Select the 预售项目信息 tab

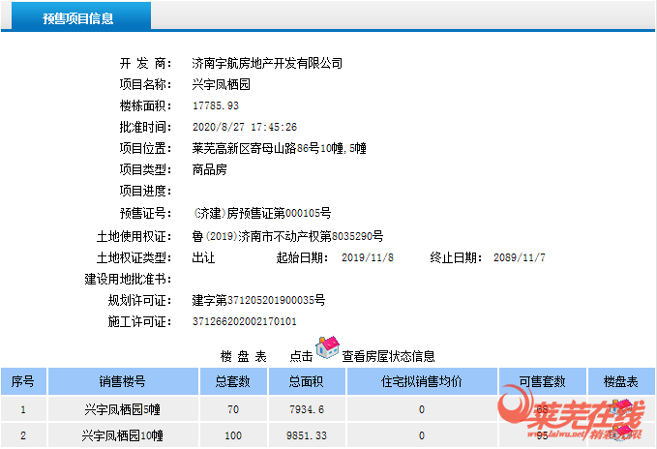point(81,16)
